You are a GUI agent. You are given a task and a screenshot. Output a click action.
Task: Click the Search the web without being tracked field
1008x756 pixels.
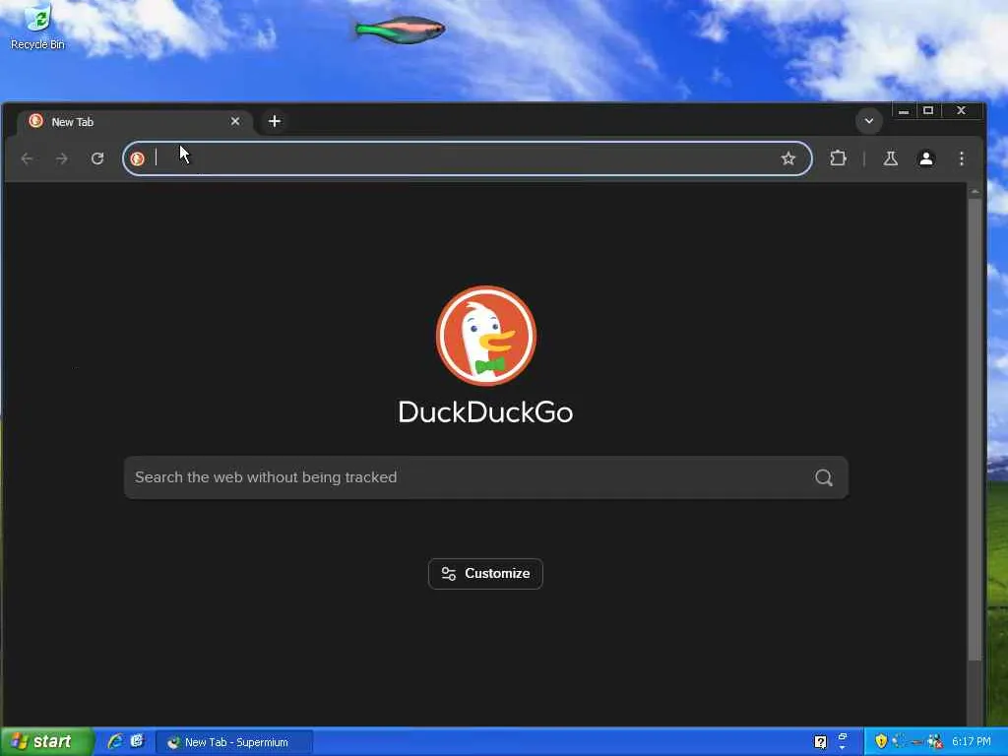pos(485,477)
